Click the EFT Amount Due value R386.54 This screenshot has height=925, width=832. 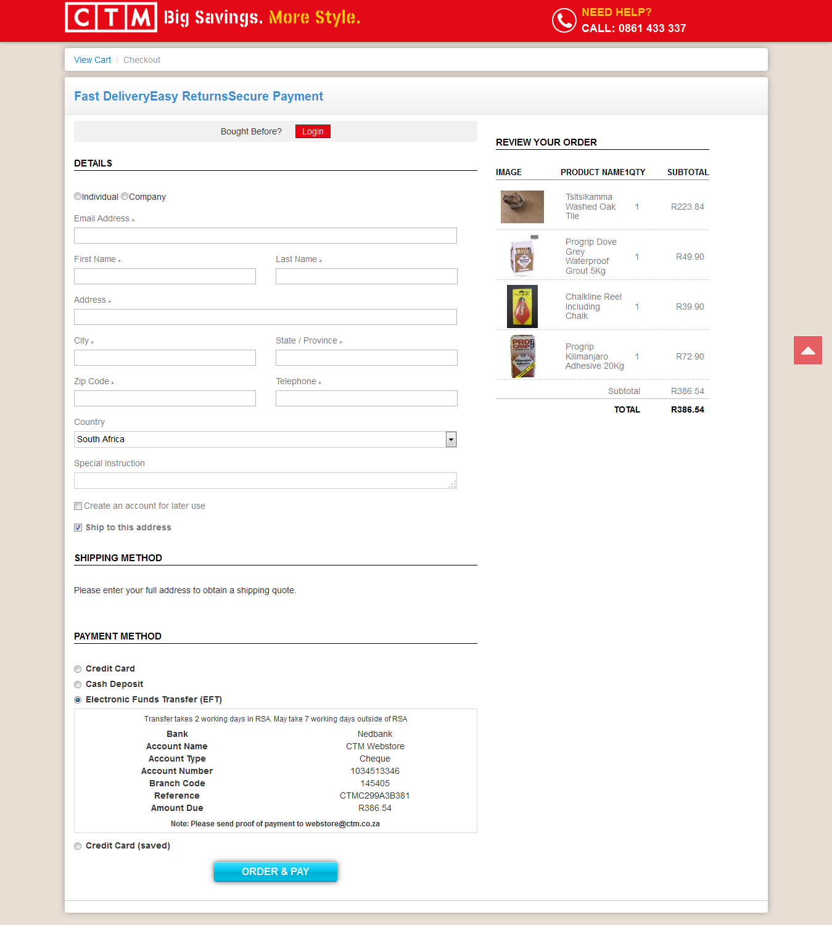click(x=375, y=808)
